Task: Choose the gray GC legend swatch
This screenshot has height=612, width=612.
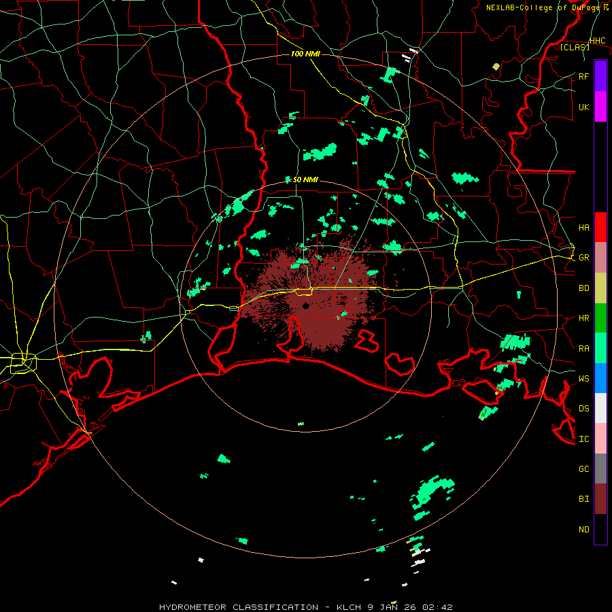Action: pyautogui.click(x=600, y=469)
